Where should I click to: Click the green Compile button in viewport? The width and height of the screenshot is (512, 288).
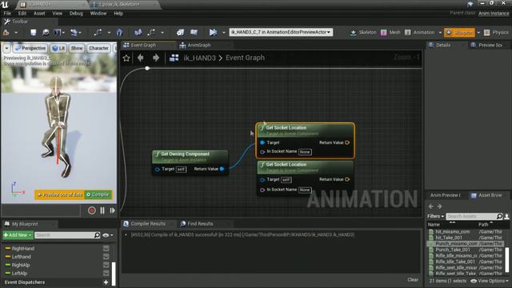point(98,194)
